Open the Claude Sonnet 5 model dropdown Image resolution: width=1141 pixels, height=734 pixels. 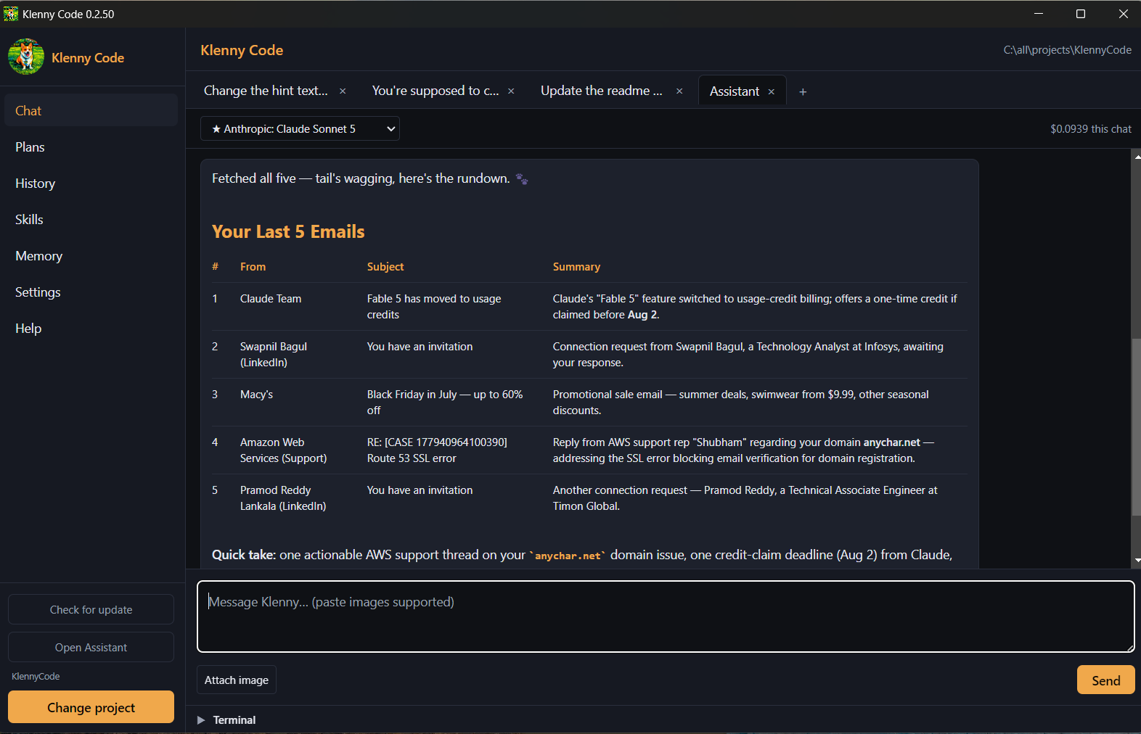click(x=300, y=129)
